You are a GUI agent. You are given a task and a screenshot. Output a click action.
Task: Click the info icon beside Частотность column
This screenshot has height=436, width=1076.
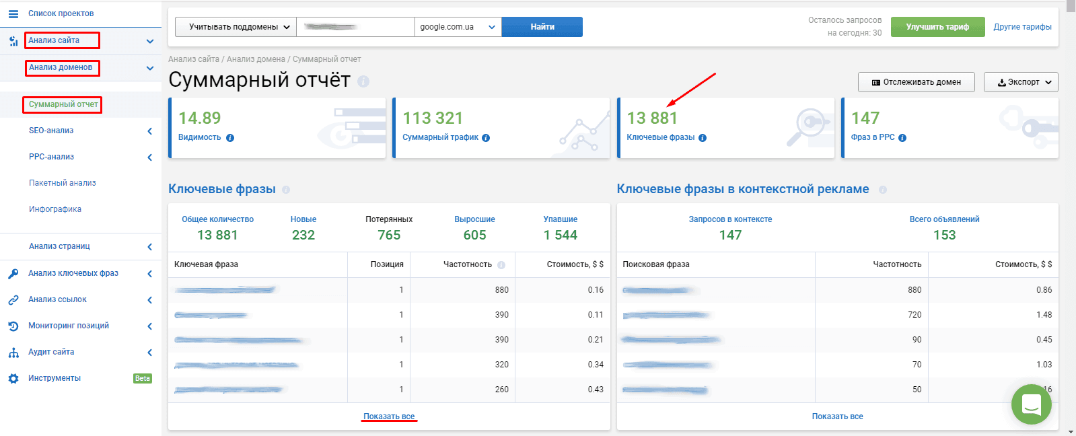click(501, 265)
